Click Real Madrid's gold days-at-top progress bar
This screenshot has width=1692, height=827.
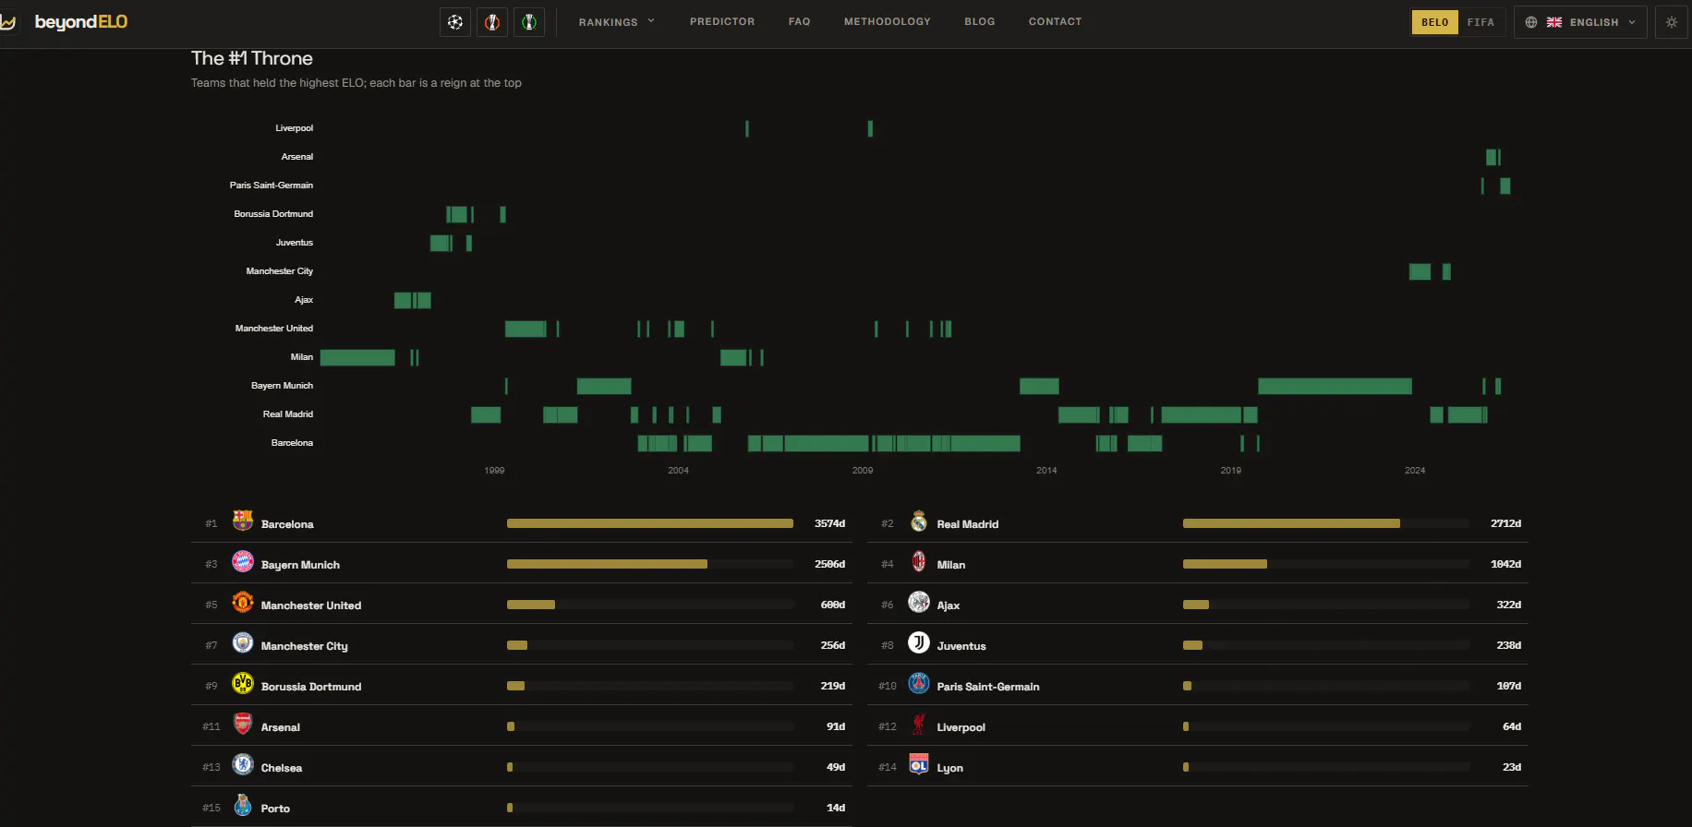point(1291,523)
